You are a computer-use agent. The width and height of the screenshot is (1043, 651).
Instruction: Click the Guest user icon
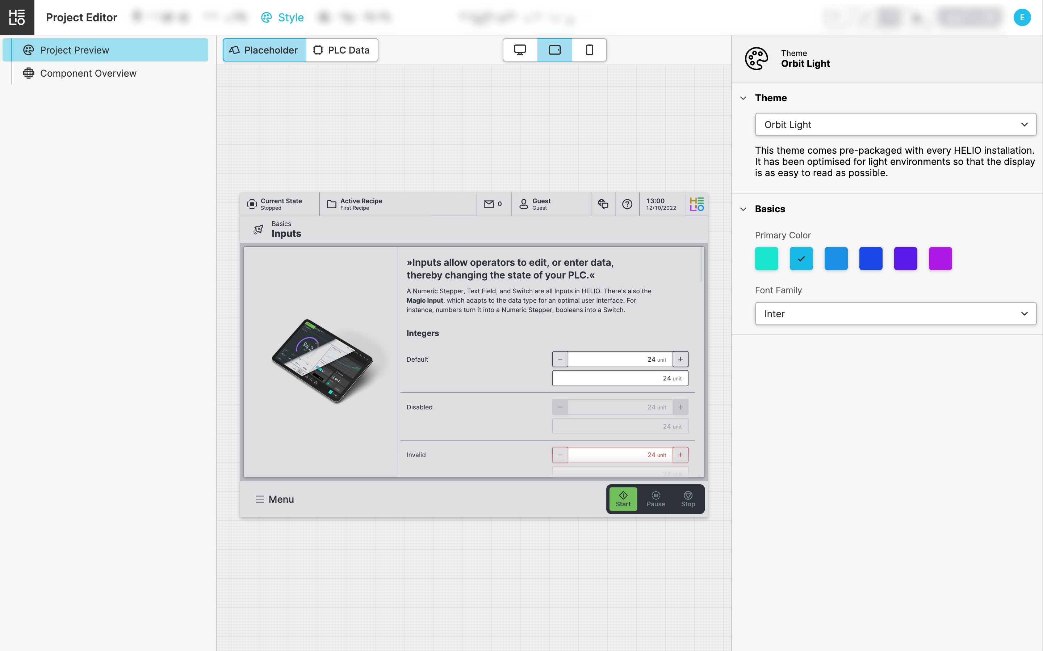tap(524, 204)
